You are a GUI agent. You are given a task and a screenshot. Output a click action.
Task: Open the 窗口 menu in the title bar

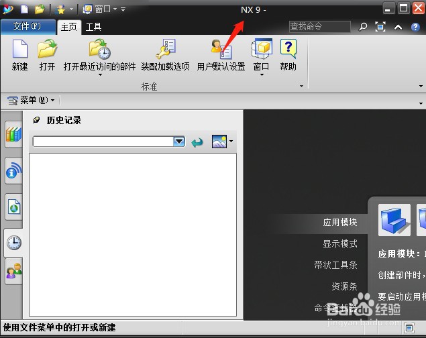point(100,9)
